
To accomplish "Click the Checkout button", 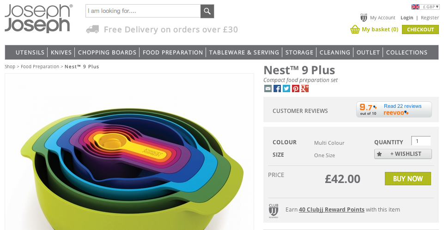I will tap(420, 29).
